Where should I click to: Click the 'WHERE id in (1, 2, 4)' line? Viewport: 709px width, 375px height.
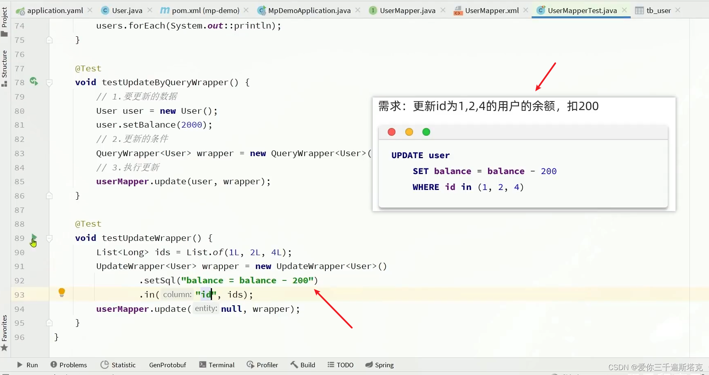[x=468, y=187]
